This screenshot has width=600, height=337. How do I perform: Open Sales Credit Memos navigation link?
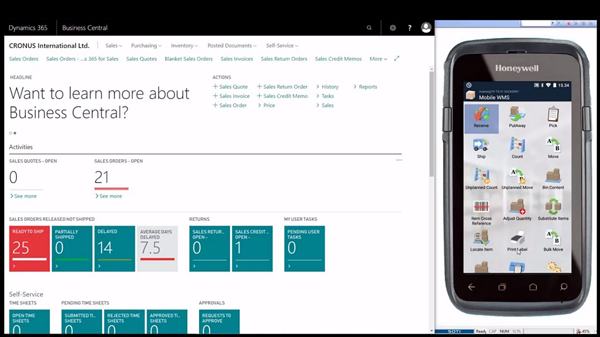[338, 59]
